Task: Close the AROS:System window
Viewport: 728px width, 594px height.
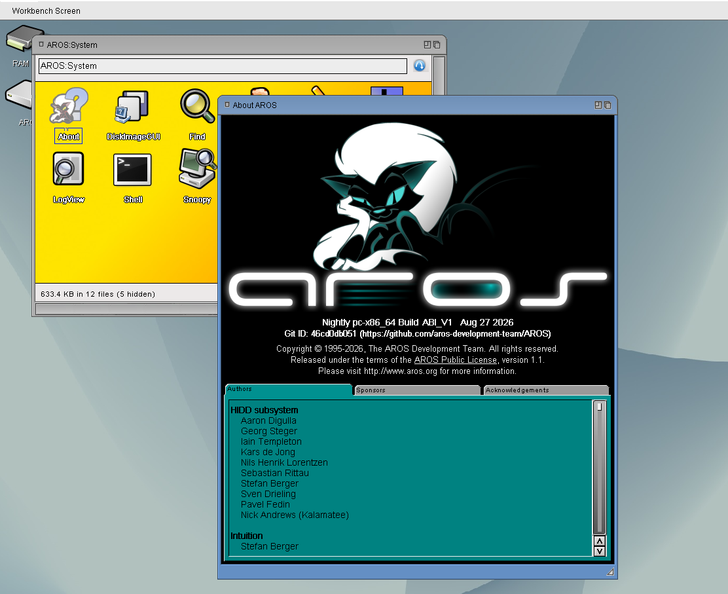Action: [x=41, y=45]
